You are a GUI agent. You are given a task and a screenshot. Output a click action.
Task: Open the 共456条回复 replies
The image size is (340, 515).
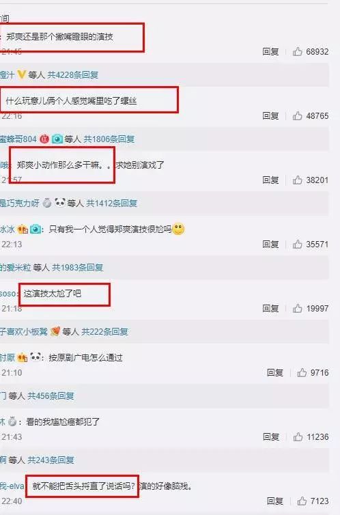tap(51, 395)
